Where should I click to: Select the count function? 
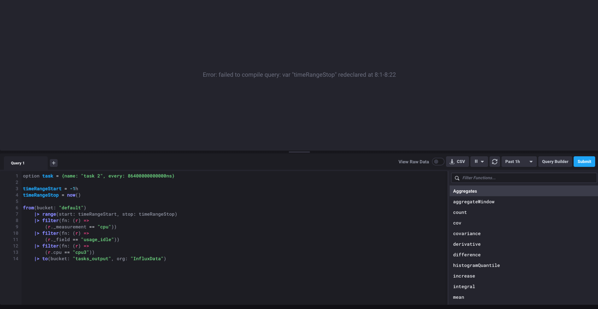point(460,212)
